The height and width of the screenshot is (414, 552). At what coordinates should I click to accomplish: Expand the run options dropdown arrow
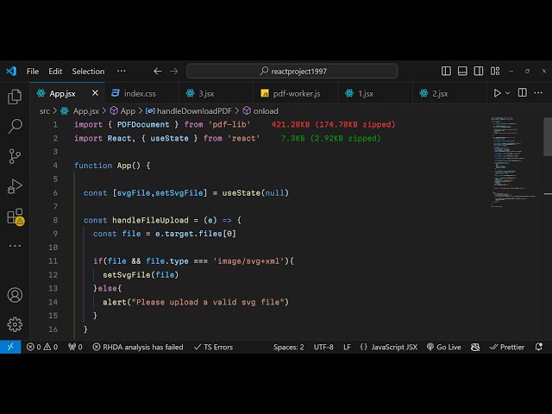tap(508, 93)
